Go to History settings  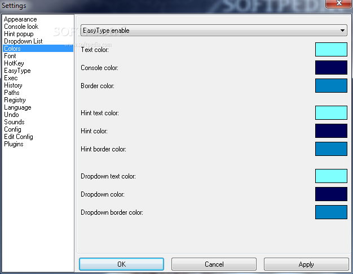[x=38, y=85]
